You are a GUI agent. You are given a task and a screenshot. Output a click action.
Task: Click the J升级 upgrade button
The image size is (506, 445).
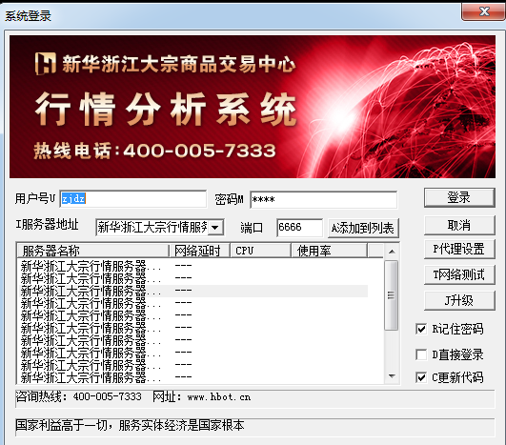[459, 301]
